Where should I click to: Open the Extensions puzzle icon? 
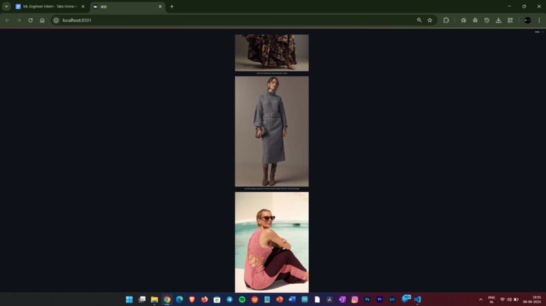446,20
